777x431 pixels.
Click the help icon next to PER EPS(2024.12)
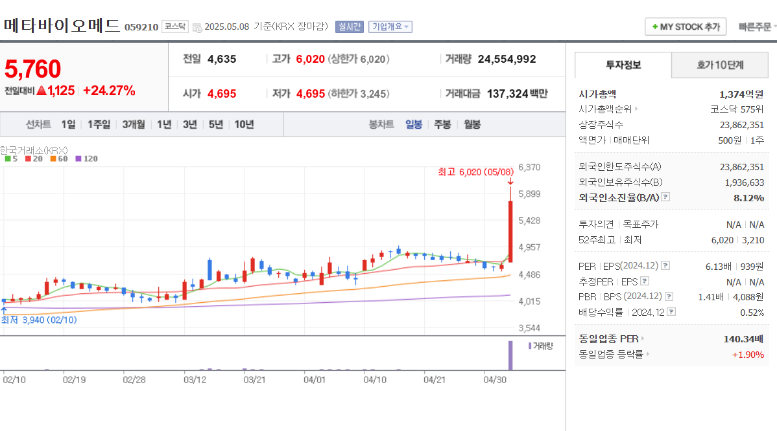click(665, 265)
